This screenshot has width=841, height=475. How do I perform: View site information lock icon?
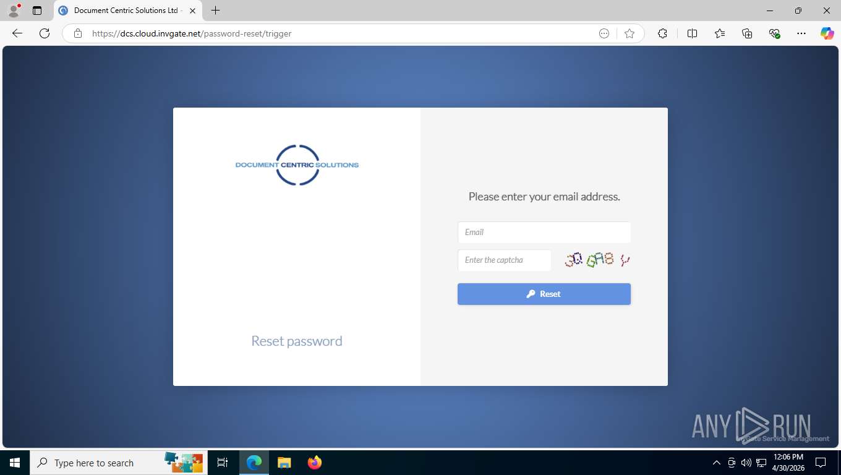tap(78, 33)
